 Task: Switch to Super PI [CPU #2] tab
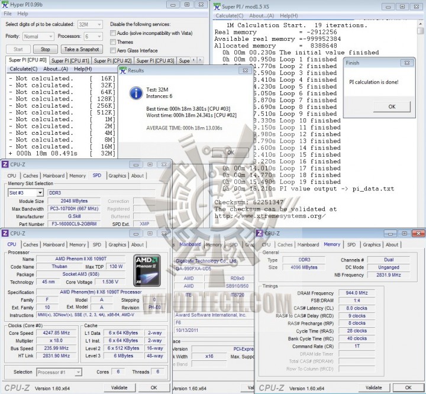coord(112,60)
